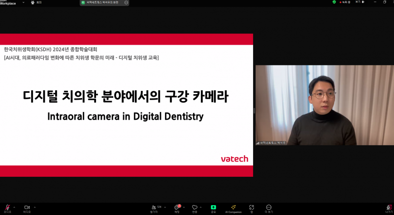Open the participants panel
The image size is (394, 215).
pyautogui.click(x=155, y=208)
